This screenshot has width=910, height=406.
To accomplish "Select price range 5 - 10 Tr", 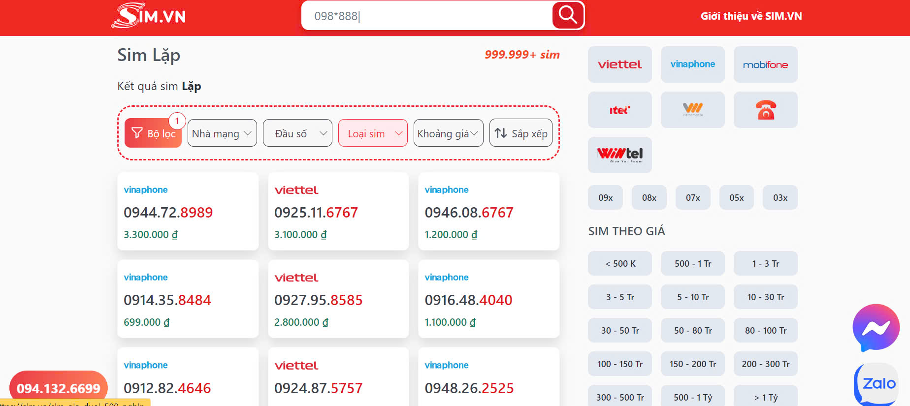I will click(693, 297).
